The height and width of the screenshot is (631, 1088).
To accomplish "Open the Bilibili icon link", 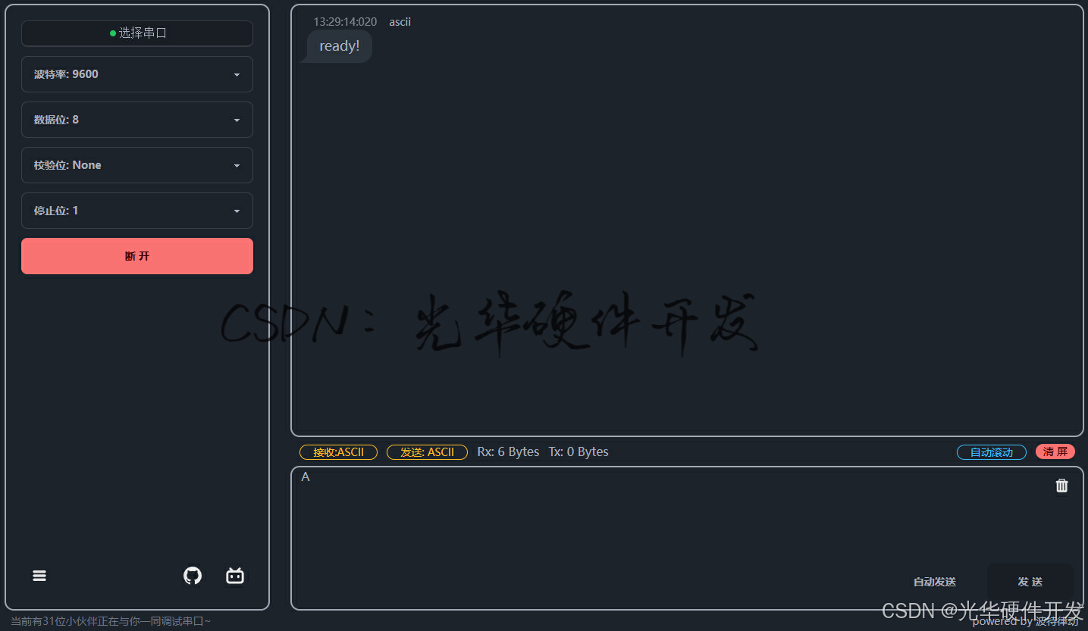I will 235,576.
